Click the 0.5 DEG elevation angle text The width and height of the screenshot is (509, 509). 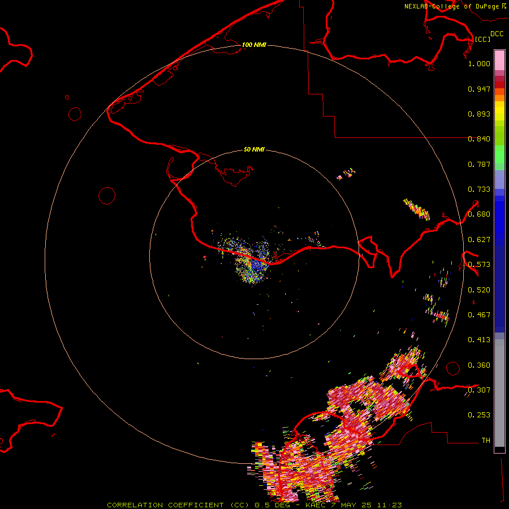click(x=272, y=505)
